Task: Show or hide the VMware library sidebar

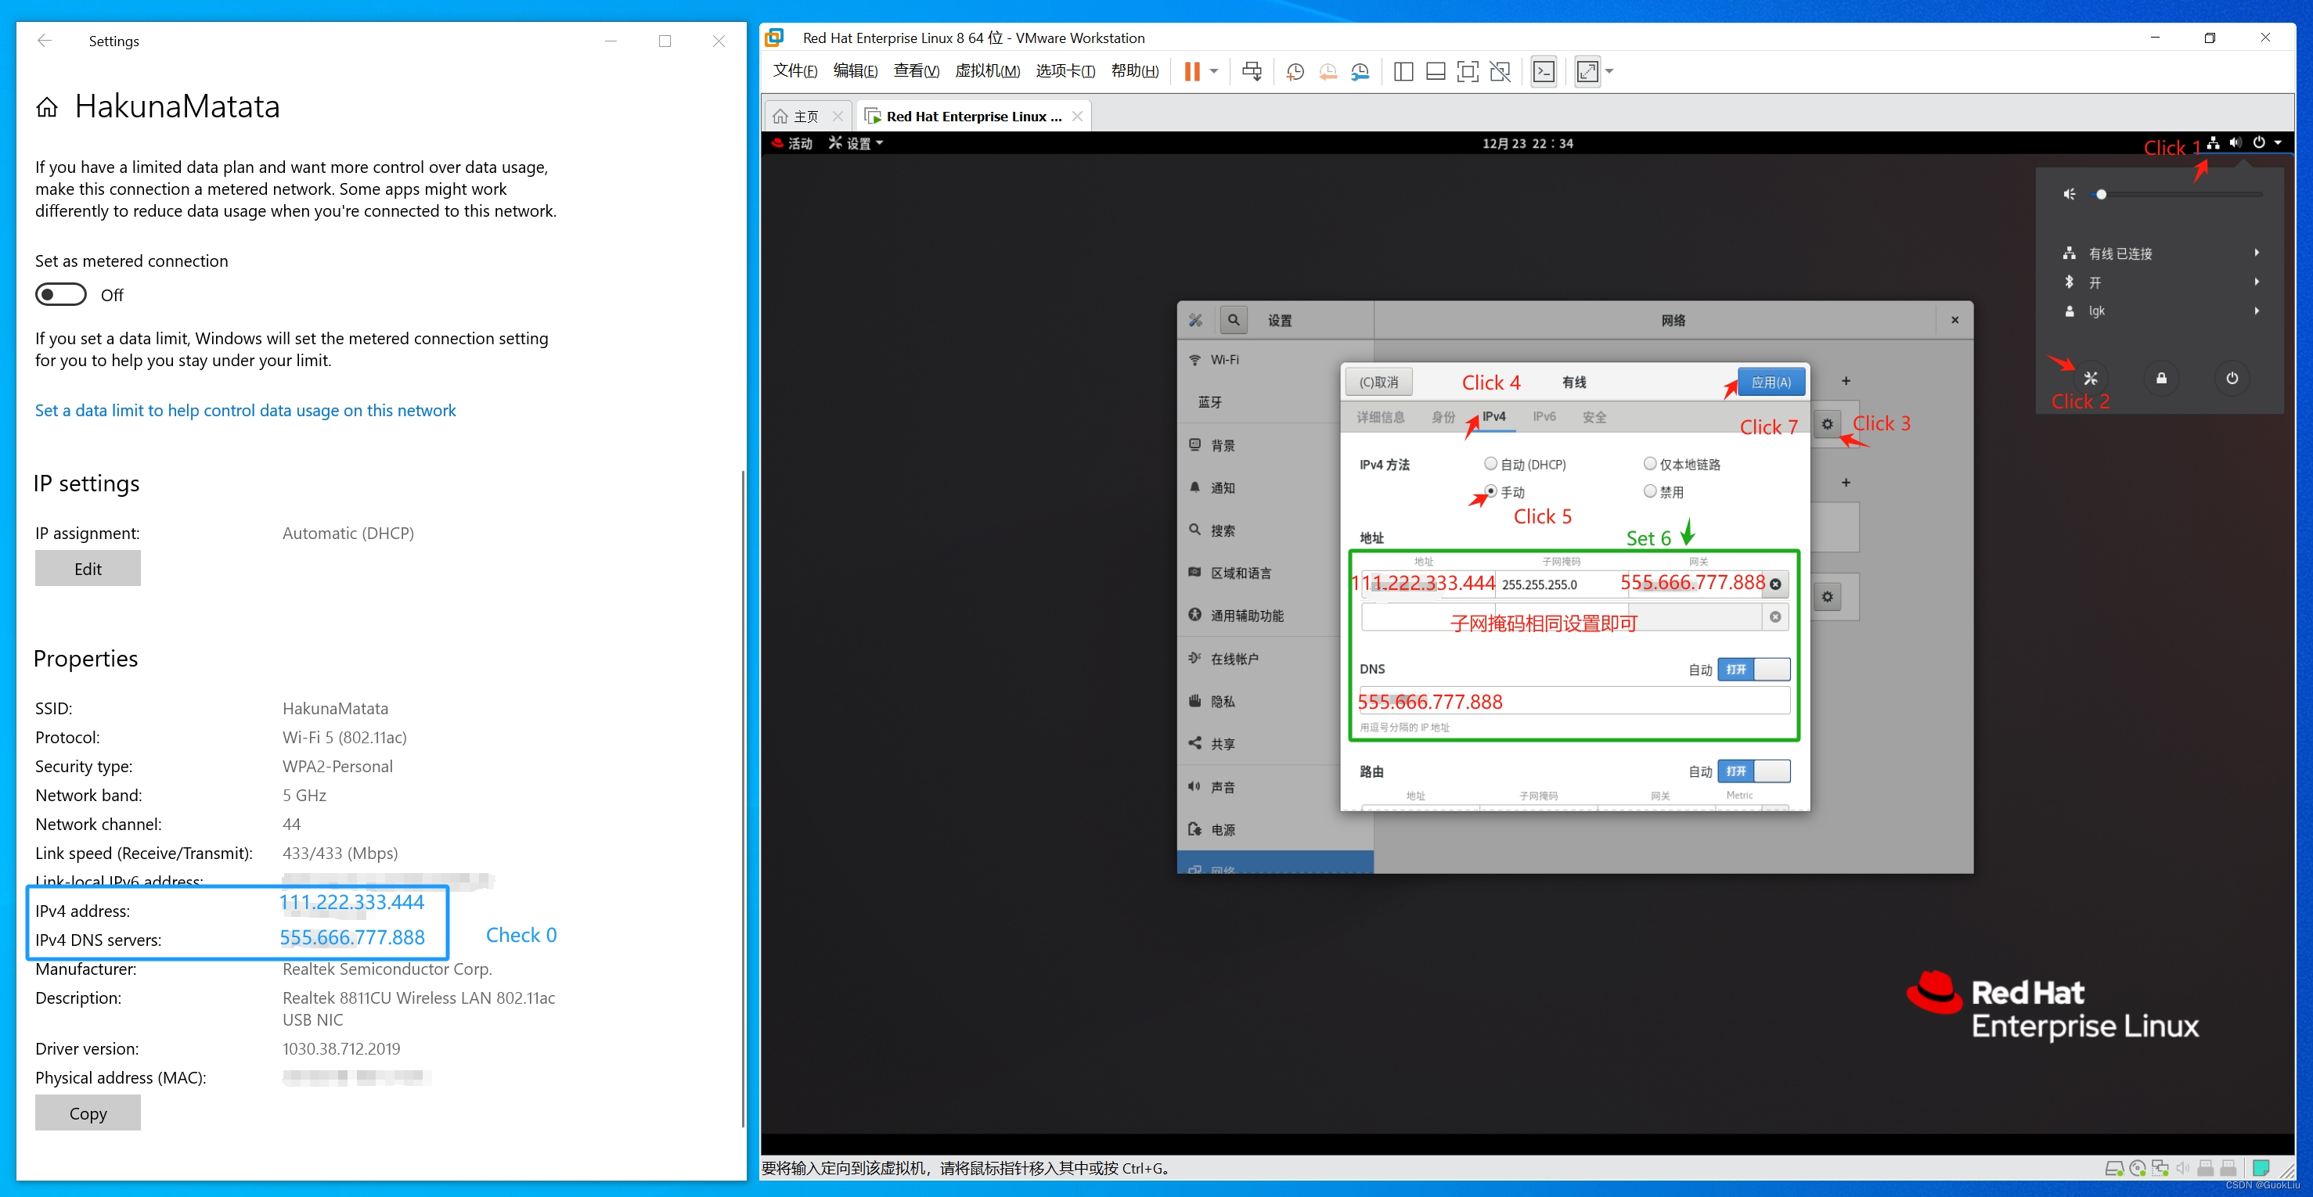Action: pos(1403,72)
